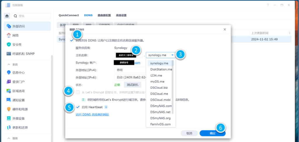
Task: Click the Control Panel home icon
Action: click(7, 16)
